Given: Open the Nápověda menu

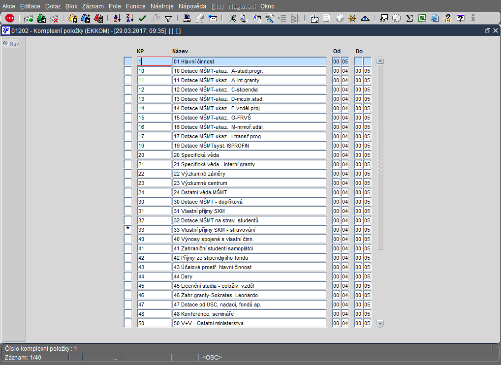Looking at the screenshot, I should click(x=192, y=6).
